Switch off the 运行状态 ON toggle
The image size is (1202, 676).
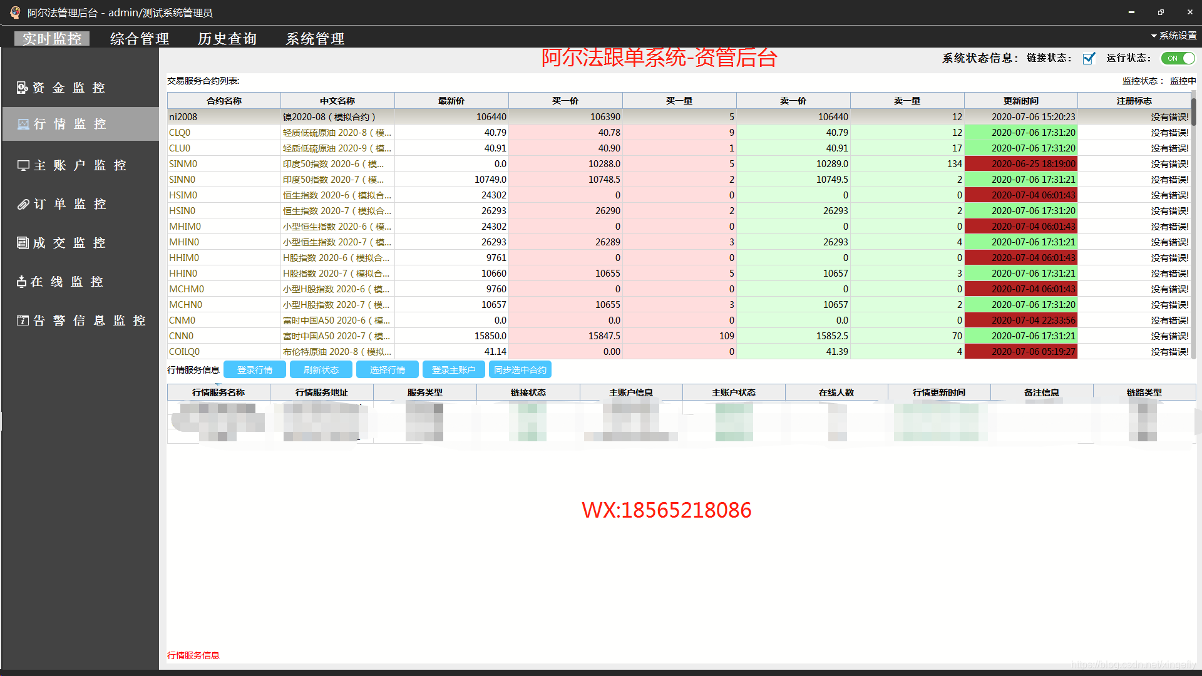[x=1178, y=58]
